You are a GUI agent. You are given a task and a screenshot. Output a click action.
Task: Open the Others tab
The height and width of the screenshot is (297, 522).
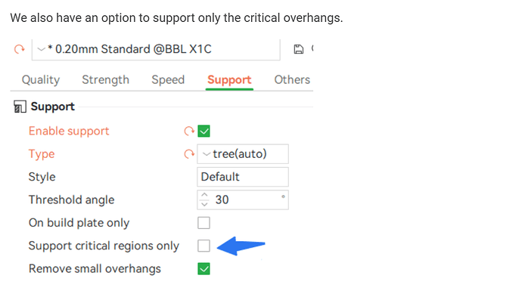tap(292, 80)
